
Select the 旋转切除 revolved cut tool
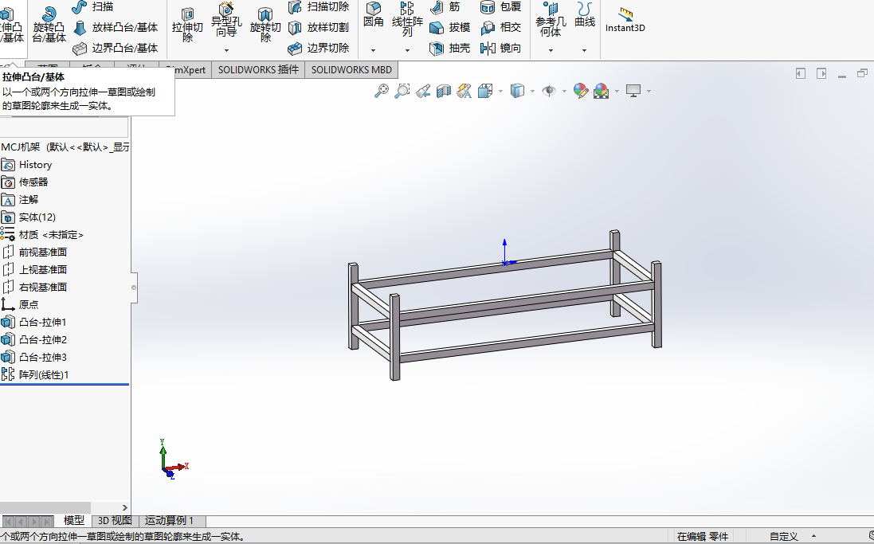coord(265,24)
